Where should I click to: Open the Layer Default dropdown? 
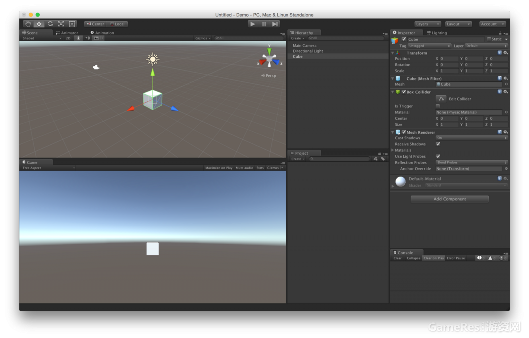(x=486, y=46)
